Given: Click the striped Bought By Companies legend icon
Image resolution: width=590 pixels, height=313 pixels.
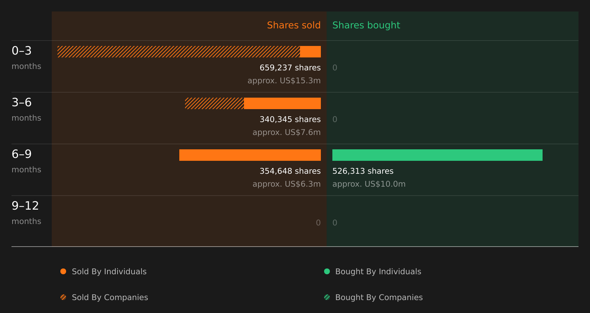Looking at the screenshot, I should pyautogui.click(x=327, y=297).
